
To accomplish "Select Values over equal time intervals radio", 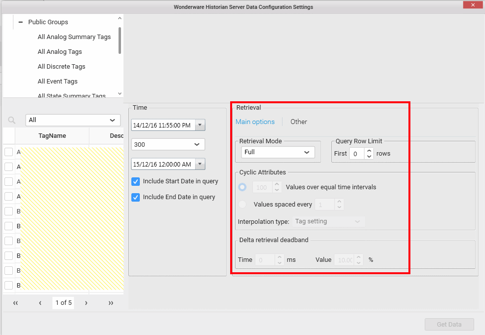I will [242, 187].
